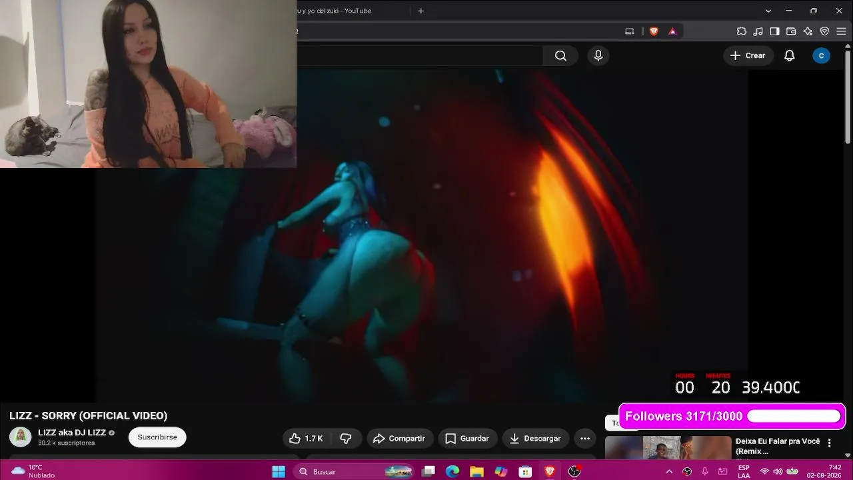Open the clock and date 7:42 panel
The width and height of the screenshot is (853, 480).
(824, 472)
